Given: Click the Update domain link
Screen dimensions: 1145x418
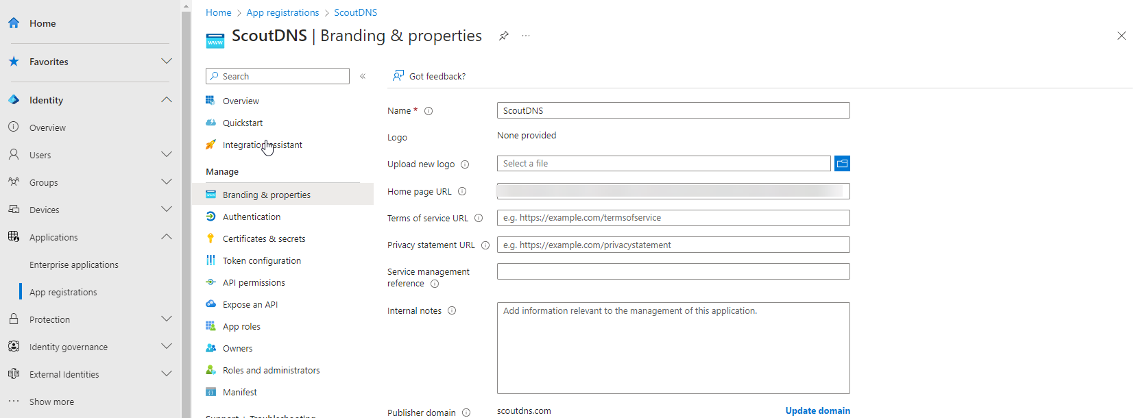Looking at the screenshot, I should pos(817,410).
